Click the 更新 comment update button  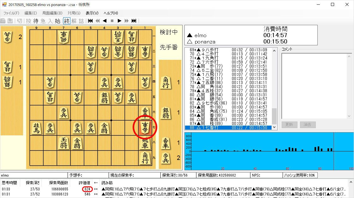tap(289, 125)
